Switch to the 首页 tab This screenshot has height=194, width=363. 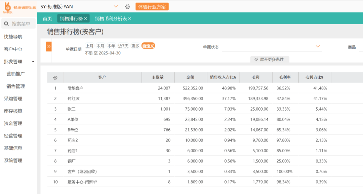[x=47, y=19]
